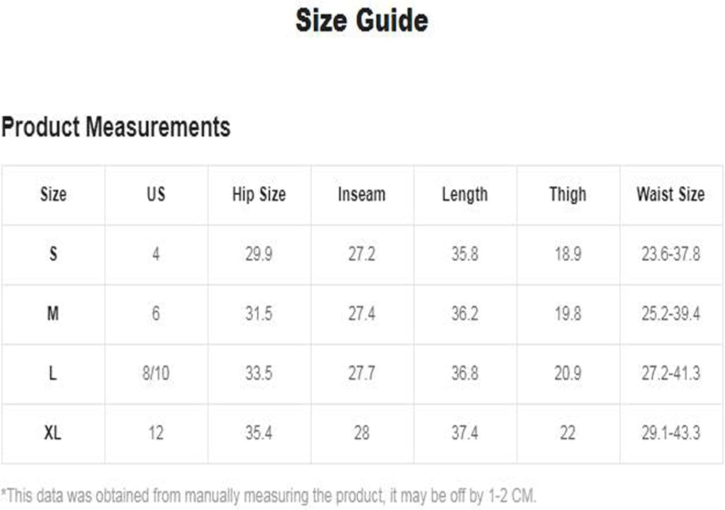Select the L size row label

tap(53, 373)
